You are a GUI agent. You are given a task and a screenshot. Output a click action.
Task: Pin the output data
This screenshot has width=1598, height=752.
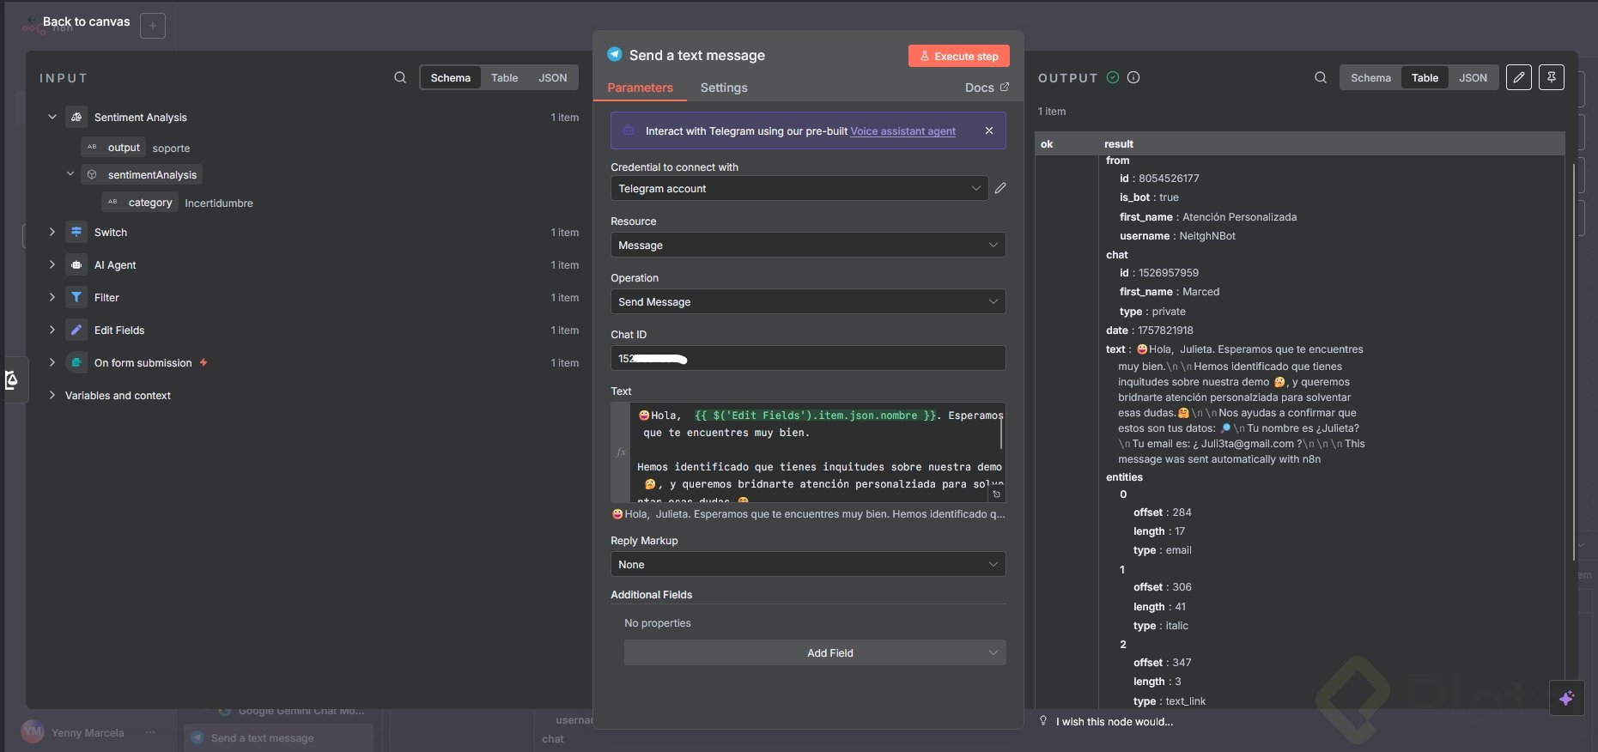point(1551,77)
